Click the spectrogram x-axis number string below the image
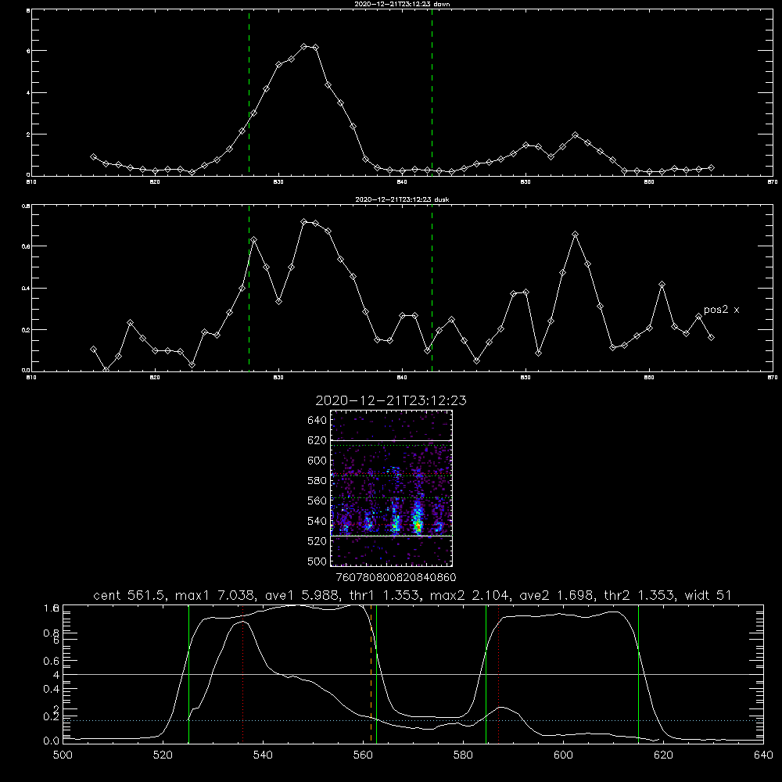The image size is (782, 782). tap(396, 578)
